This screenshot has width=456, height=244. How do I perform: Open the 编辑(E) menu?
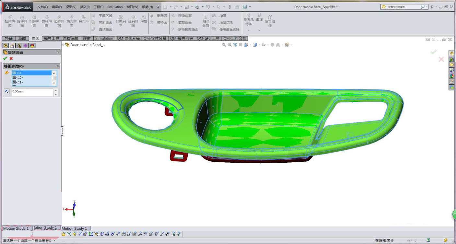coord(56,7)
